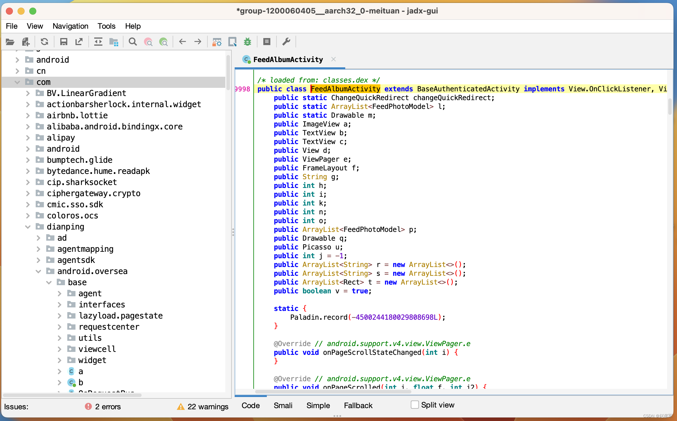
Task: Click the folder icon next to dianping
Action: [x=39, y=227]
